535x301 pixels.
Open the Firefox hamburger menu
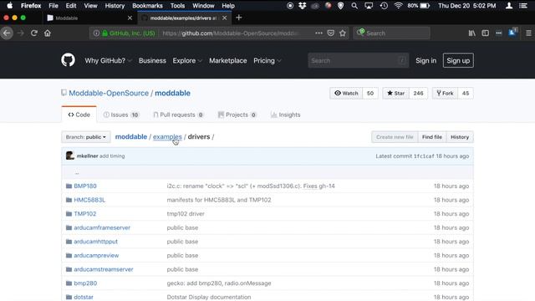pos(528,33)
